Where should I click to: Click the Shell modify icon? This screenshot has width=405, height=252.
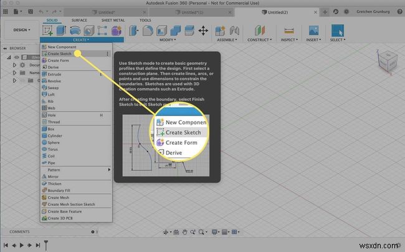(162, 31)
